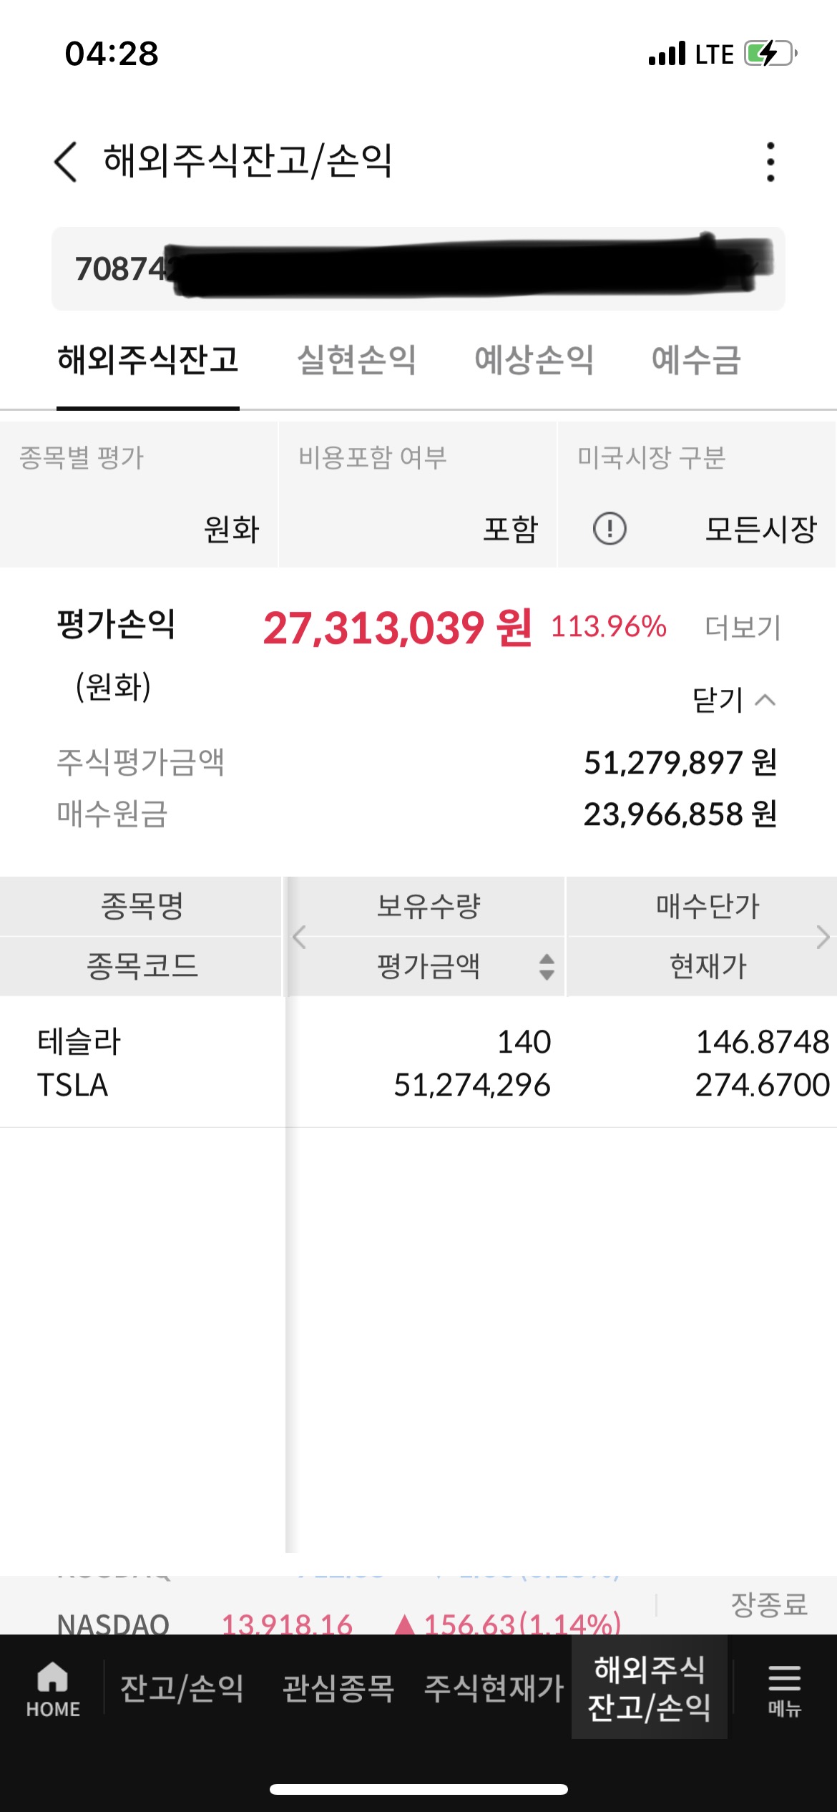Toggle 비용포함 여부 포함 setting

(509, 529)
